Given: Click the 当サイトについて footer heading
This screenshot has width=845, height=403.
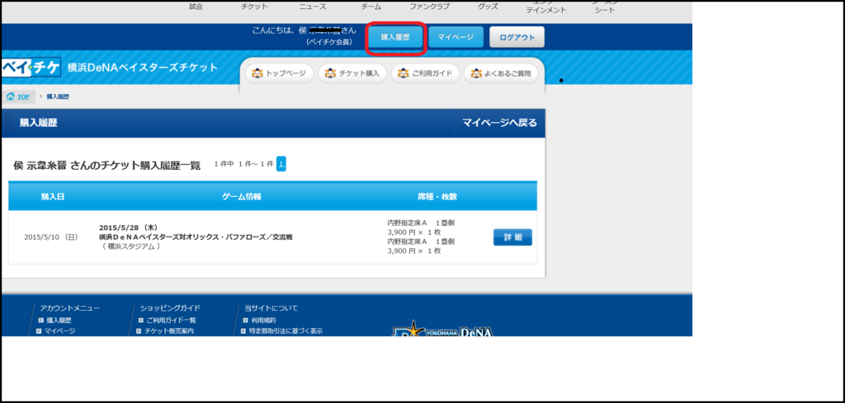Looking at the screenshot, I should (x=271, y=308).
